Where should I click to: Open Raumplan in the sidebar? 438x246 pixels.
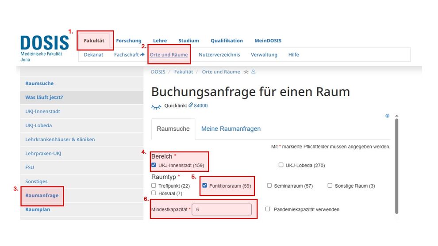click(x=38, y=209)
